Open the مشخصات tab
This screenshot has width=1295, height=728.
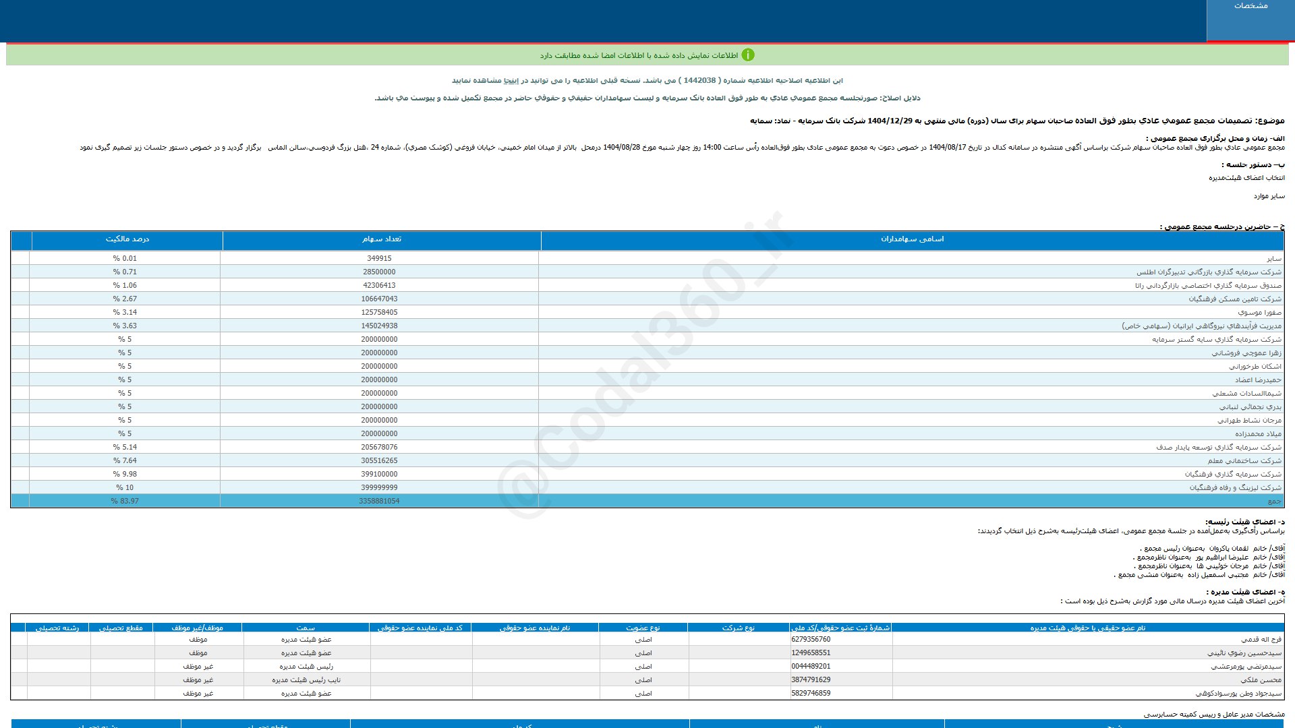tap(1250, 6)
